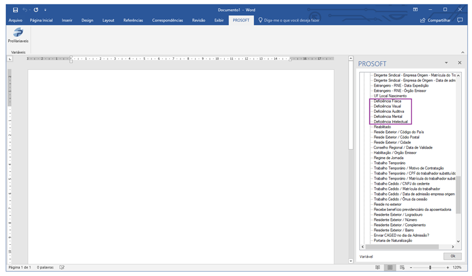Select 'Deficiência Intelectual' variable
Viewport: 472px width, 276px height.
point(391,122)
